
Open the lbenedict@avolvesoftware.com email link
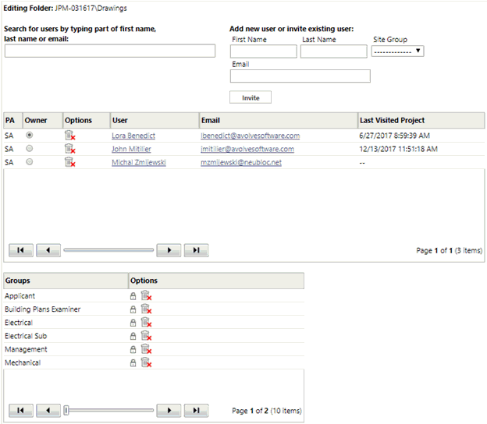(250, 136)
